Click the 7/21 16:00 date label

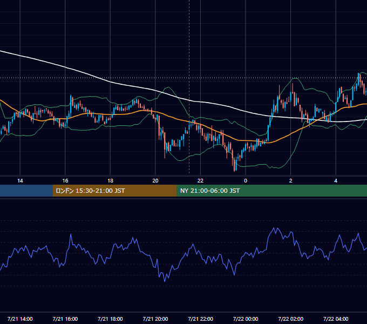click(x=65, y=319)
